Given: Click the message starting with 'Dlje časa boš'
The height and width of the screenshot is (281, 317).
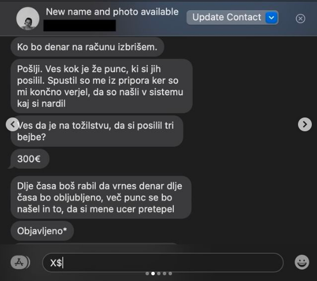Looking at the screenshot, I should click(101, 198).
